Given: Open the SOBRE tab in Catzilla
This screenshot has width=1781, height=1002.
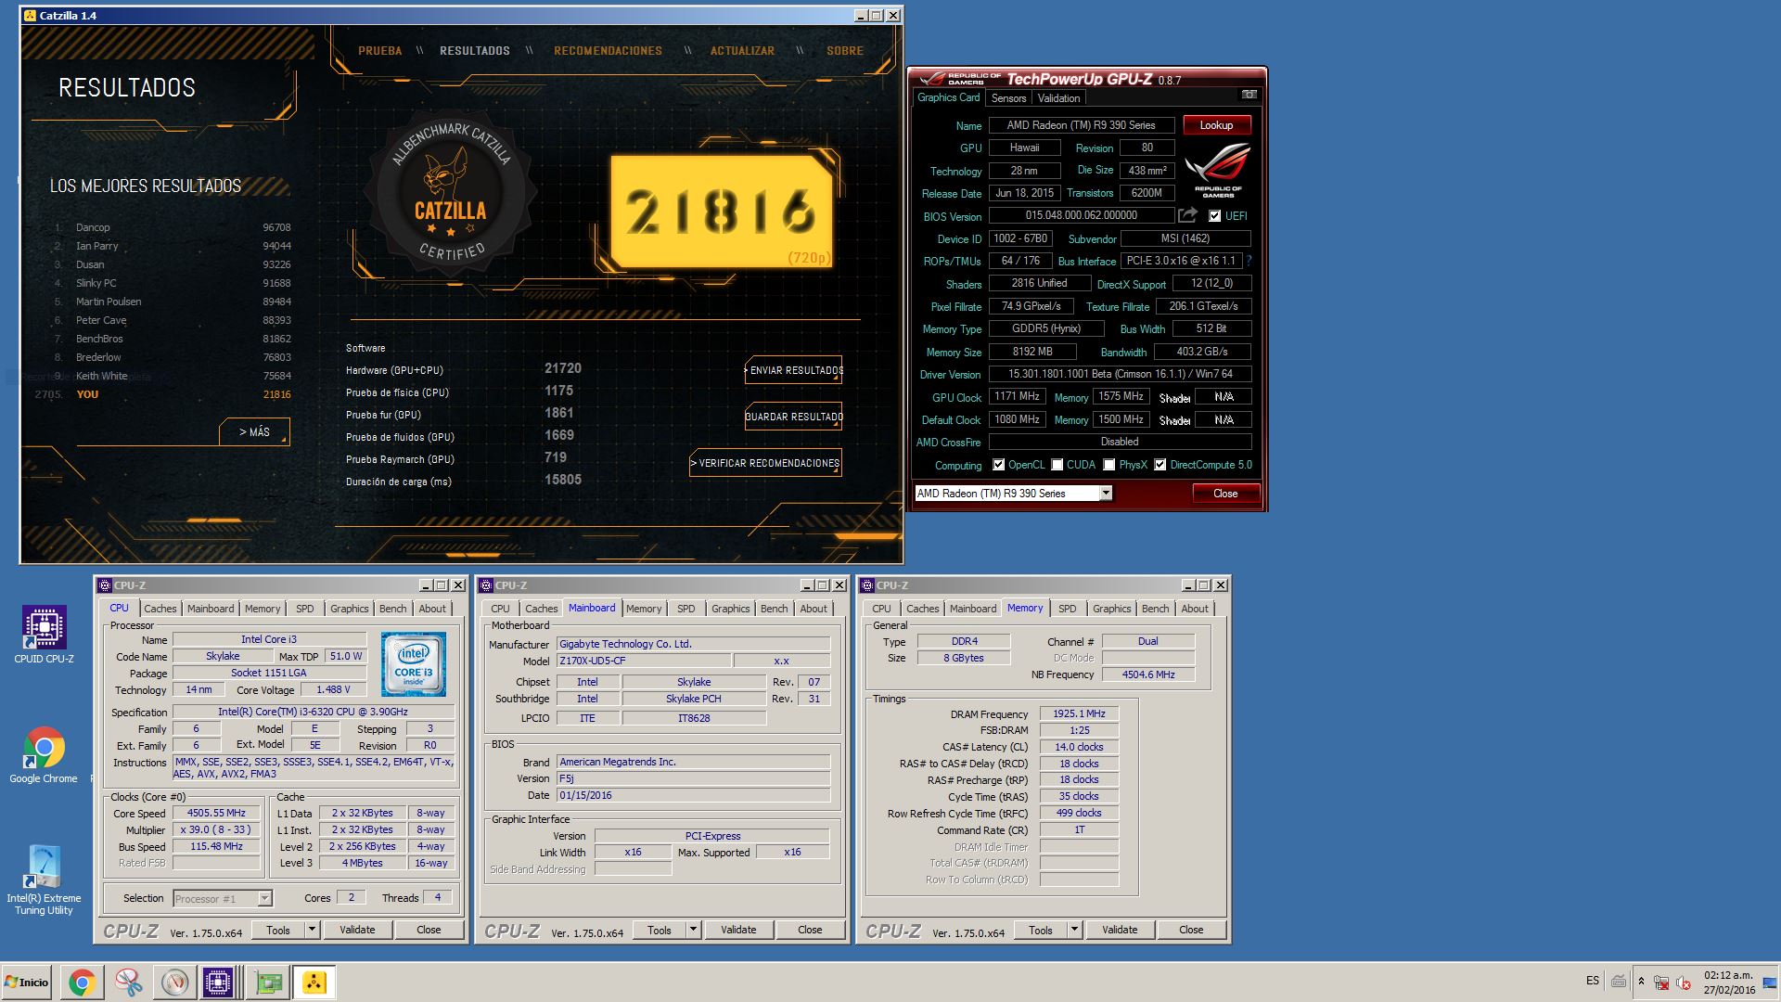Looking at the screenshot, I should point(845,51).
